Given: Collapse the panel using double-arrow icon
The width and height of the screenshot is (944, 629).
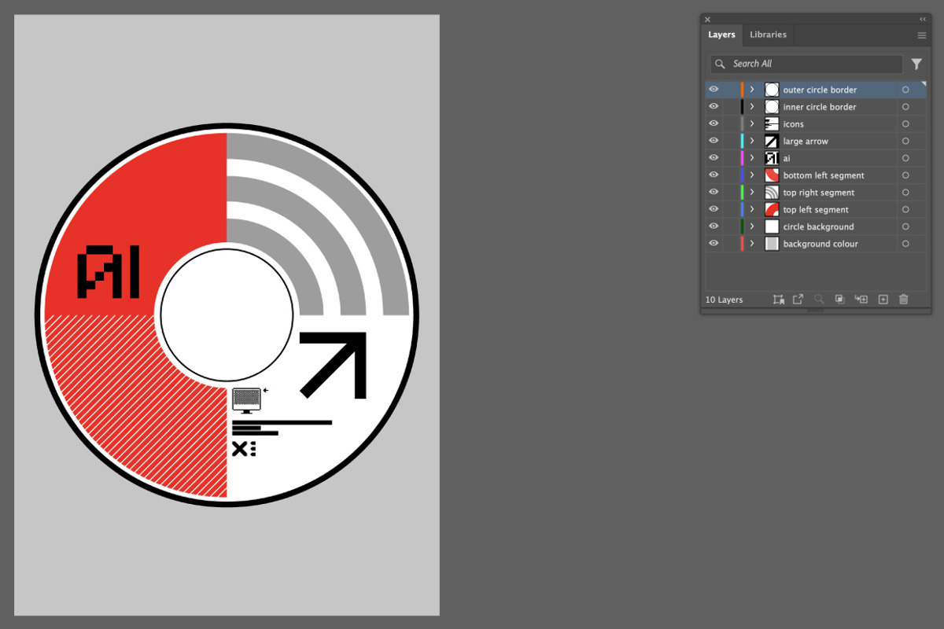Looking at the screenshot, I should click(x=923, y=19).
